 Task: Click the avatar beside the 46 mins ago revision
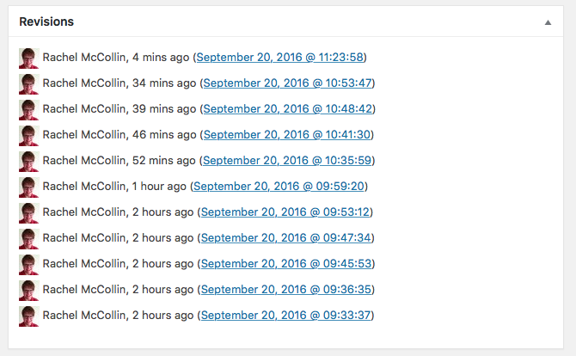[28, 135]
